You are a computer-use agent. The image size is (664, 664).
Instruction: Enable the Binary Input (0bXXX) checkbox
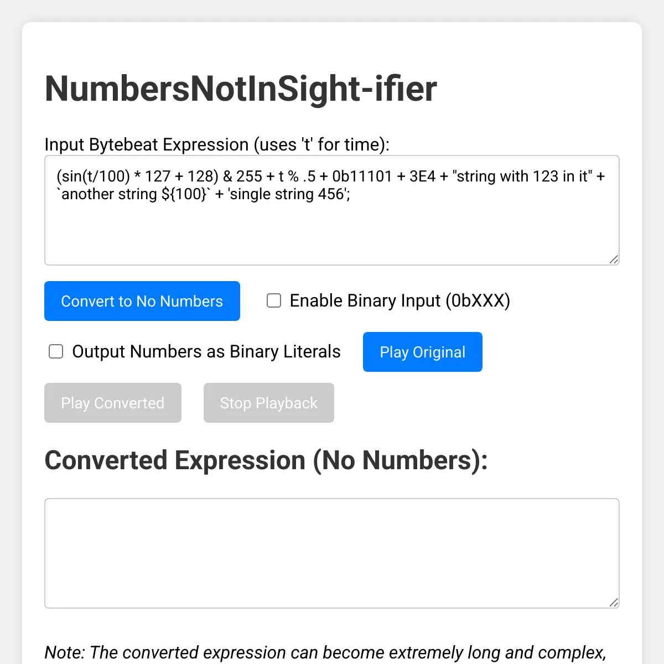(274, 300)
